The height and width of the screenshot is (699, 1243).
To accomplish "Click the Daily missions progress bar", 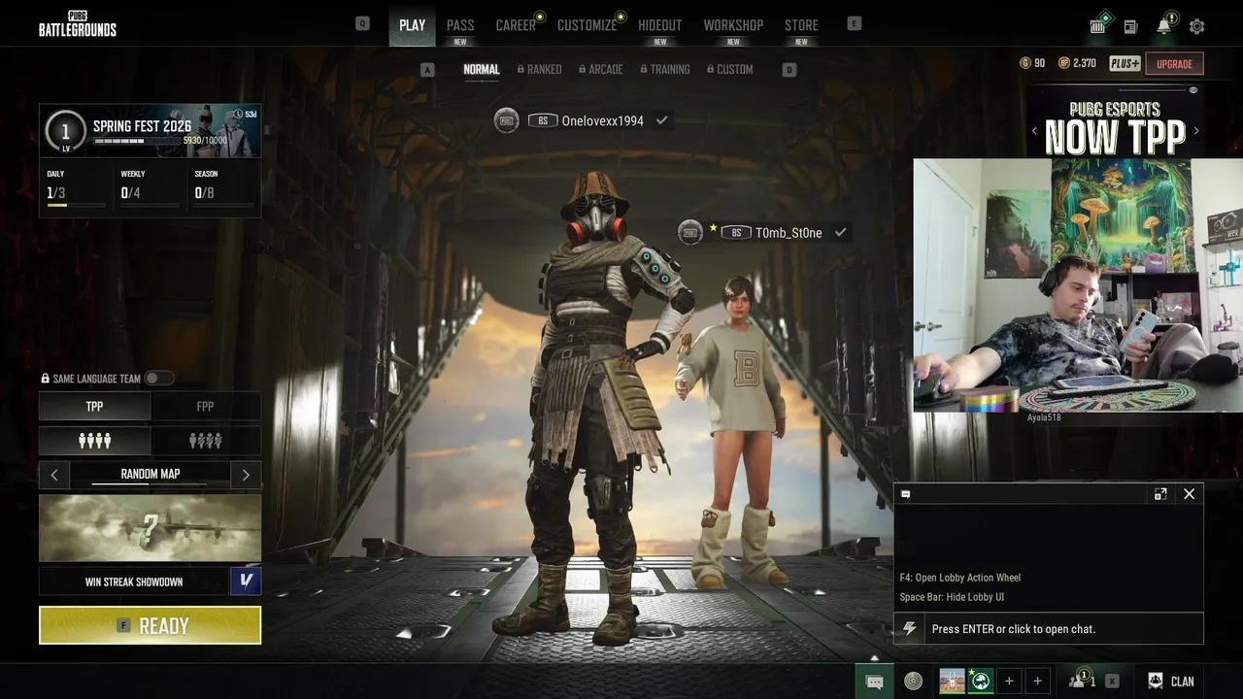I will 76,205.
